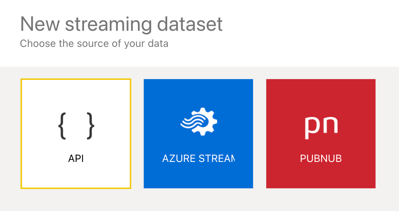
Task: Click empty red area above PubNub logo
Action: click(x=321, y=96)
